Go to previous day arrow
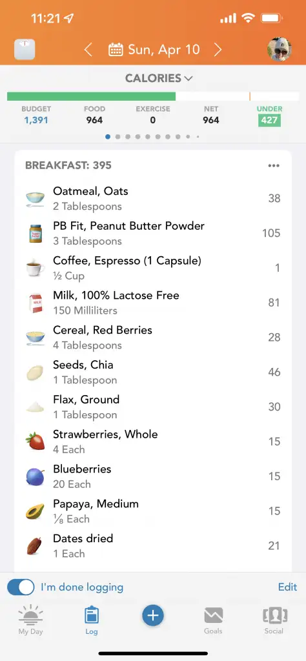The width and height of the screenshot is (306, 661). [x=88, y=50]
